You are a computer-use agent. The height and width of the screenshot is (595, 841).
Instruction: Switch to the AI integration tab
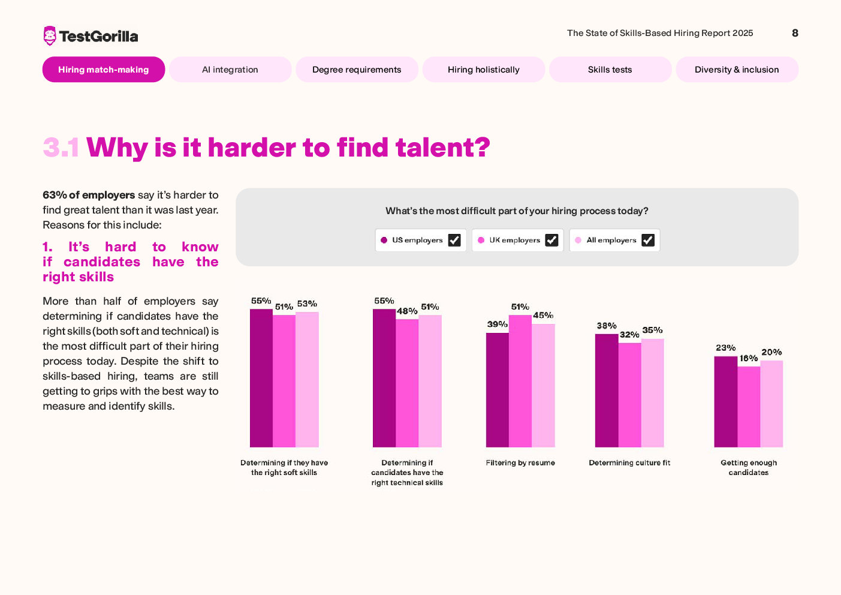(230, 70)
